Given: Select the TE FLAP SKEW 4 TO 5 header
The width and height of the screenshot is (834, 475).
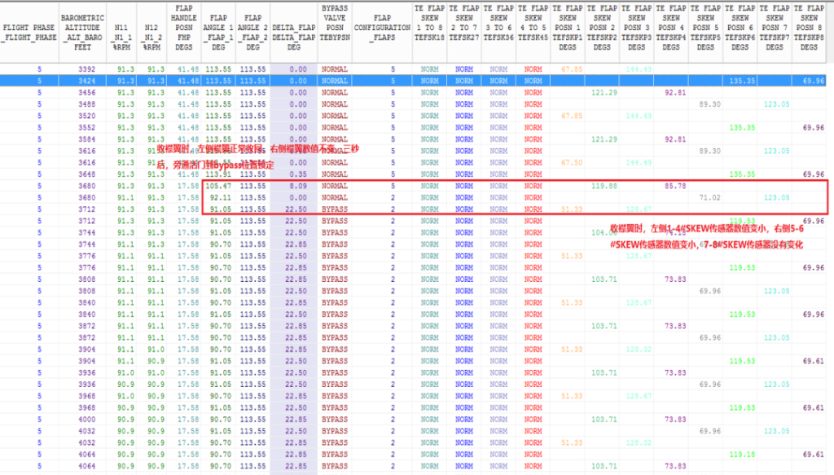Looking at the screenshot, I should pos(533,32).
